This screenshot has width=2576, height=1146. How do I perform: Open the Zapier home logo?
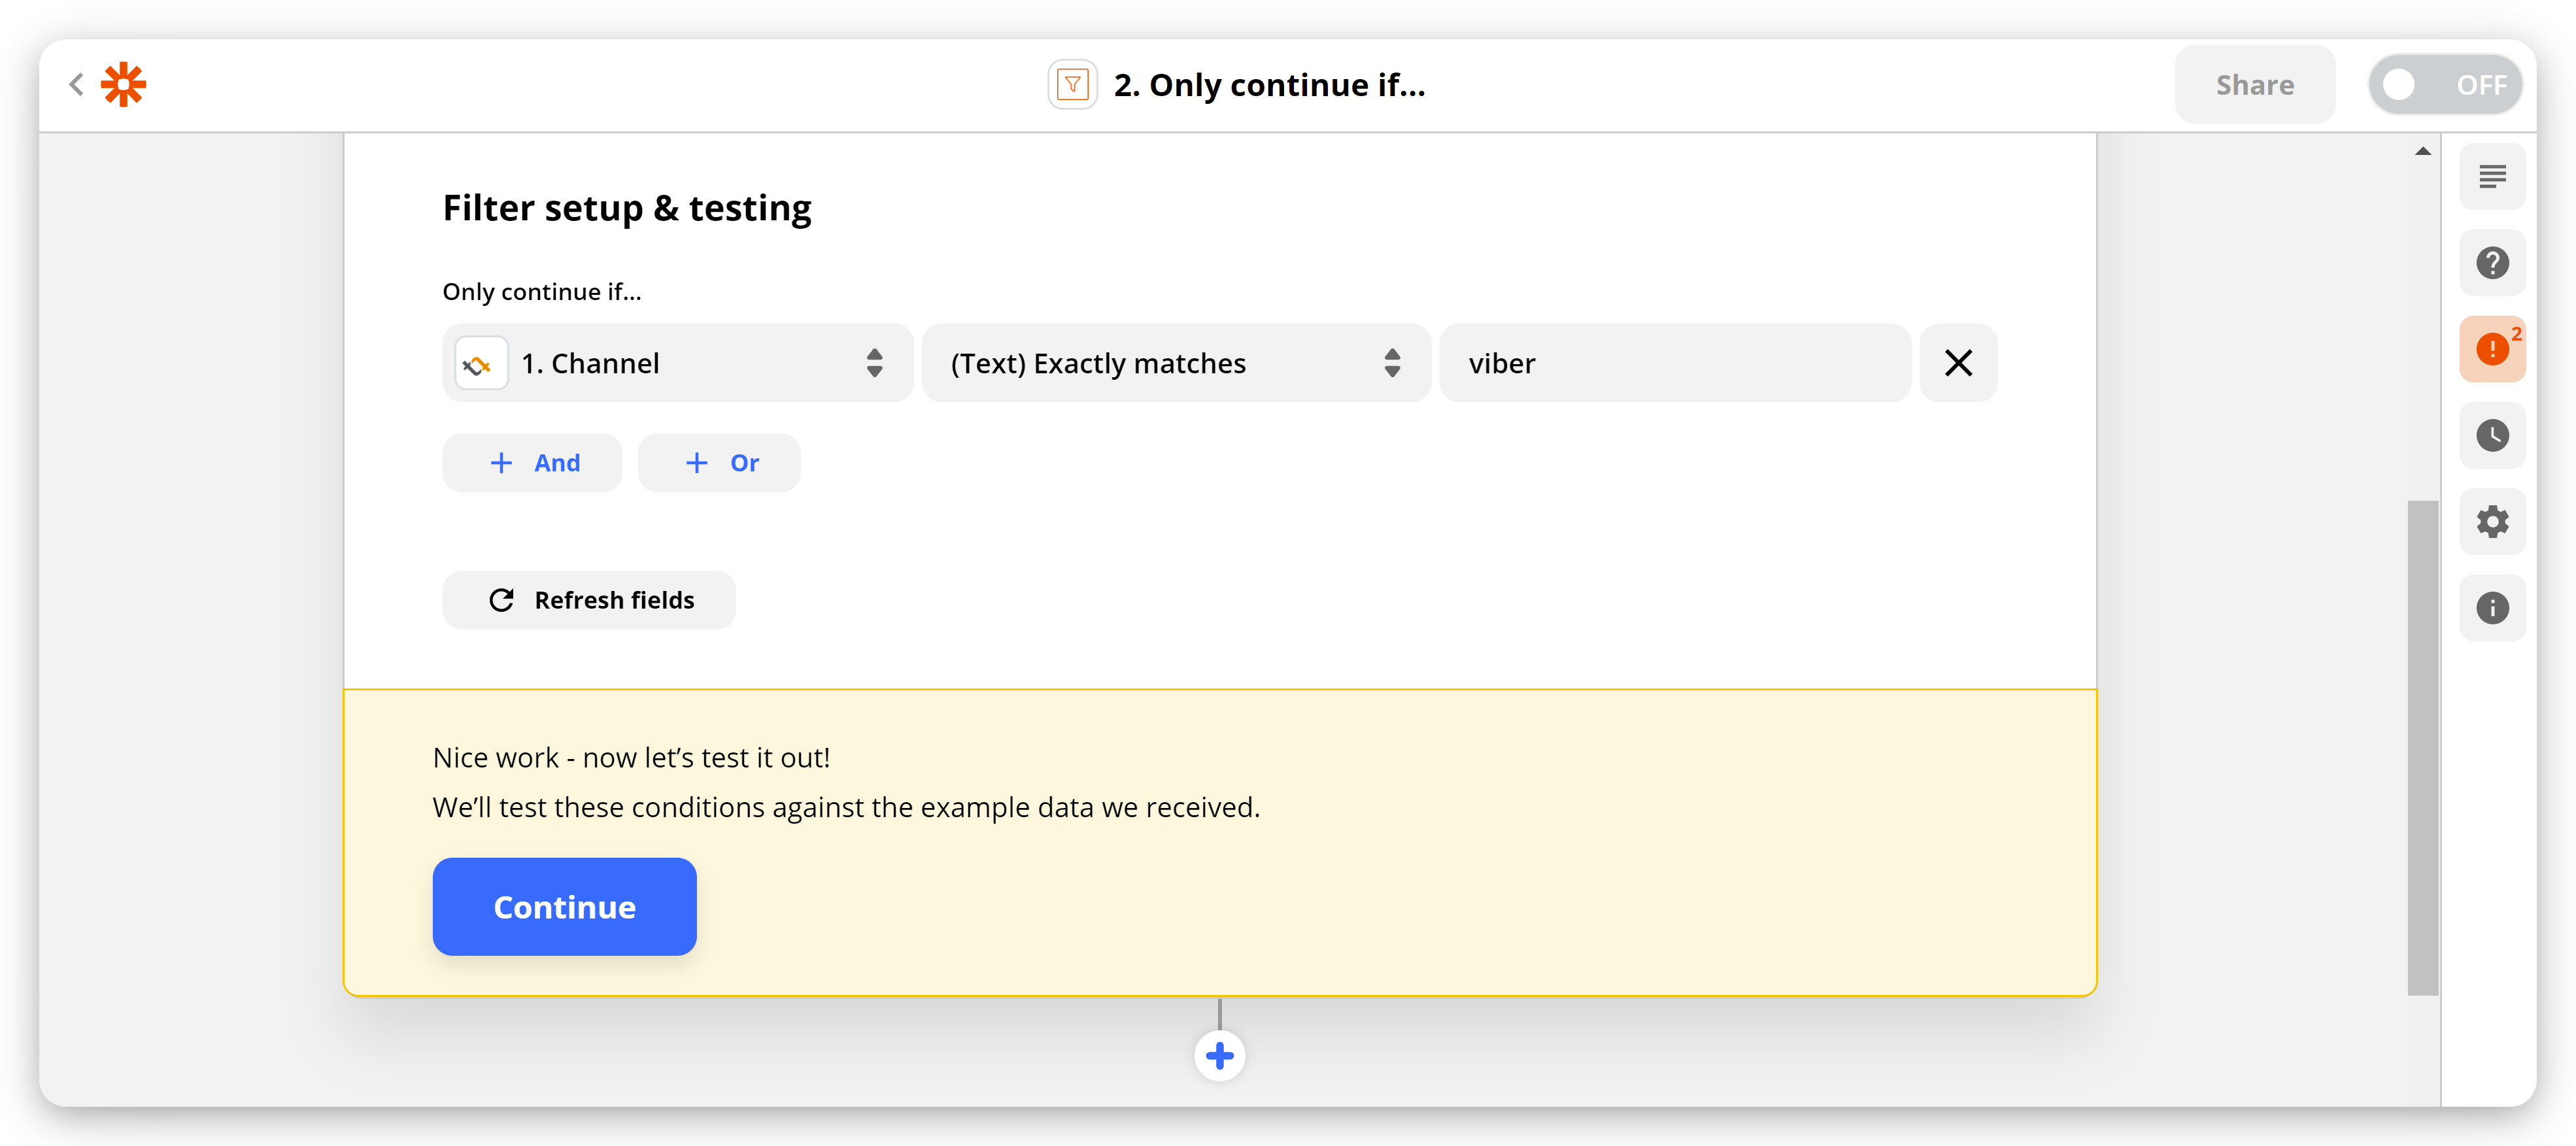pos(124,85)
